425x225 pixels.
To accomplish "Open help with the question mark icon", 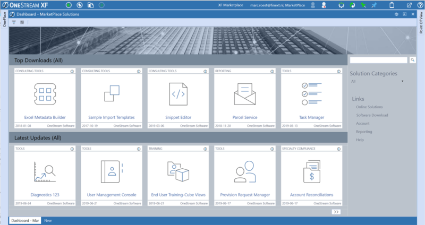I will point(420,5).
